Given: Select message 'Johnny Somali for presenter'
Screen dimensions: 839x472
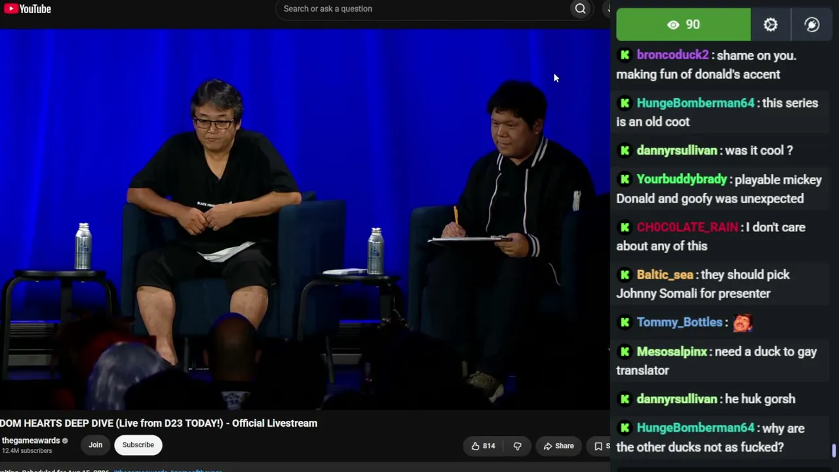Looking at the screenshot, I should coord(693,294).
